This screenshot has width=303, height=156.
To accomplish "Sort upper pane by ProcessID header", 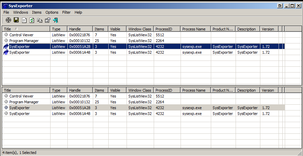I will point(167,29).
